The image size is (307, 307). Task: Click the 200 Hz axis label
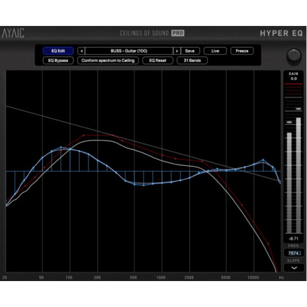coord(97,277)
